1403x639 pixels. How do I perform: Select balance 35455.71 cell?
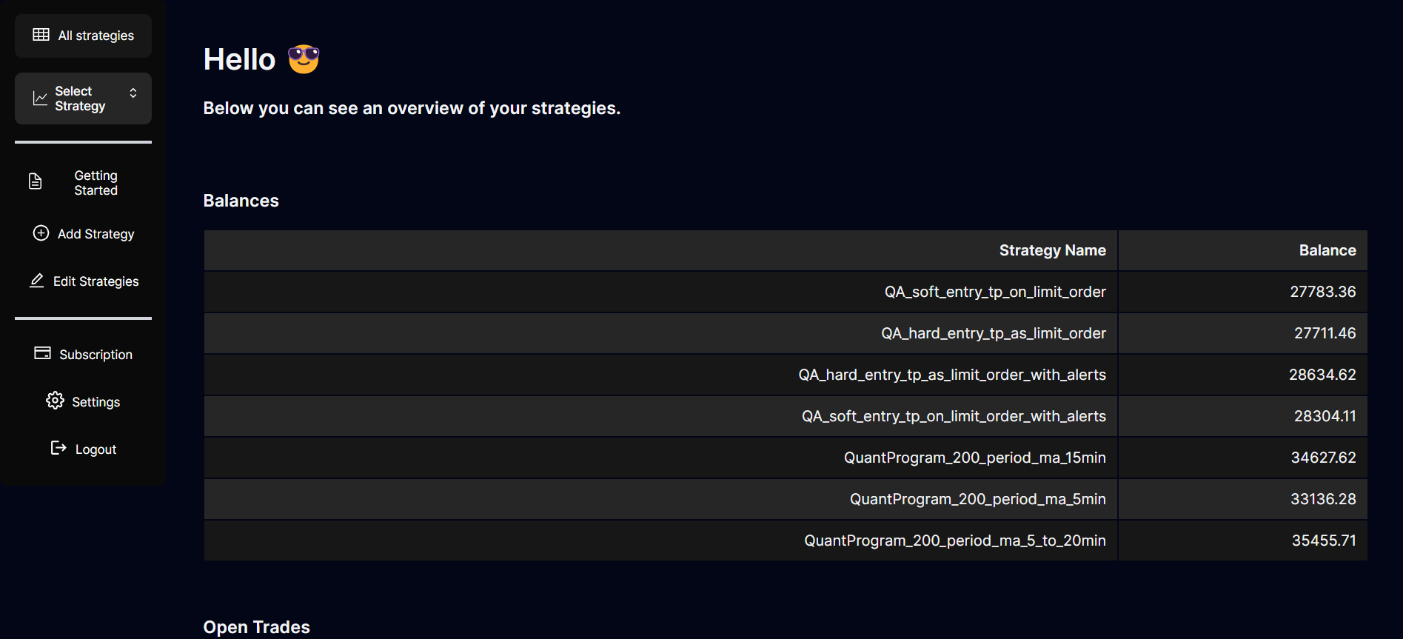click(1242, 541)
